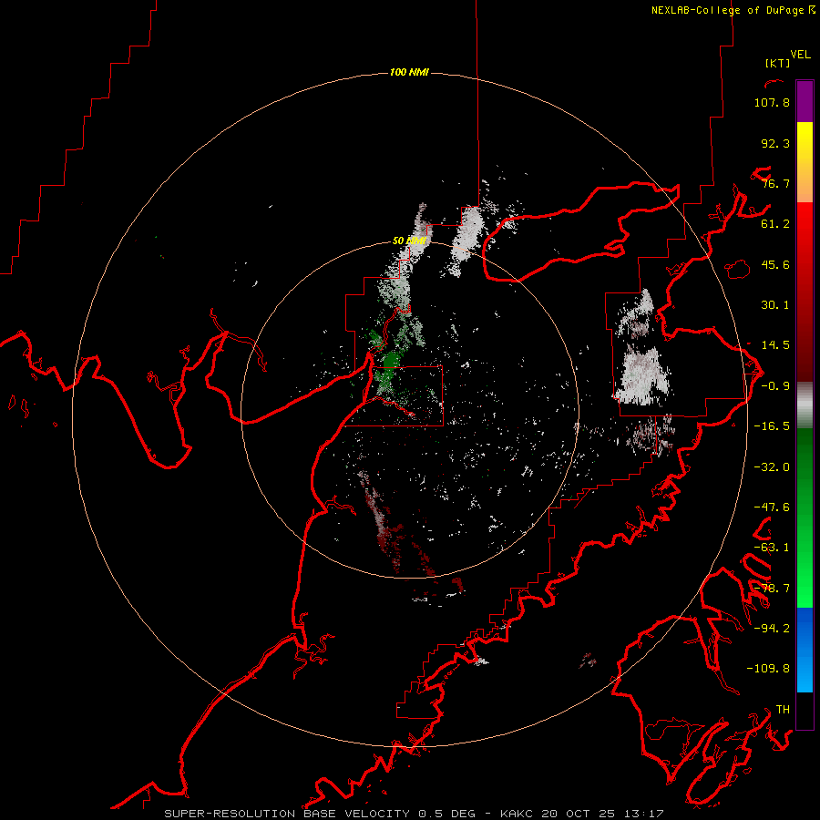The height and width of the screenshot is (820, 820).
Task: Click the 100 NMI range ring label
Action: 409,72
